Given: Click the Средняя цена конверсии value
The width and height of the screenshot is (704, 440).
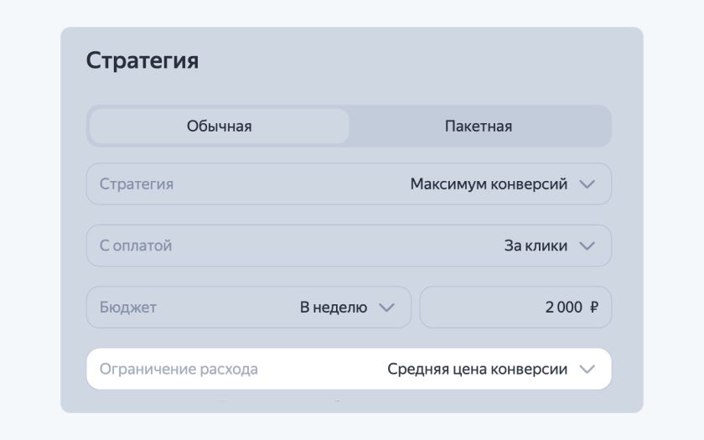Looking at the screenshot, I should click(x=477, y=370).
